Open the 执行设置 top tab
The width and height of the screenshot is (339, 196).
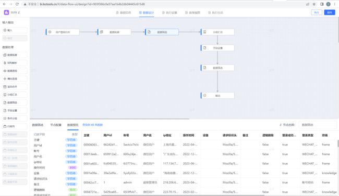tap(169, 12)
